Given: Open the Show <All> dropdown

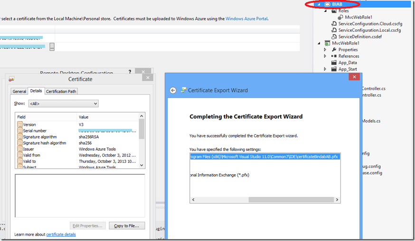Looking at the screenshot, I should pyautogui.click(x=64, y=103).
